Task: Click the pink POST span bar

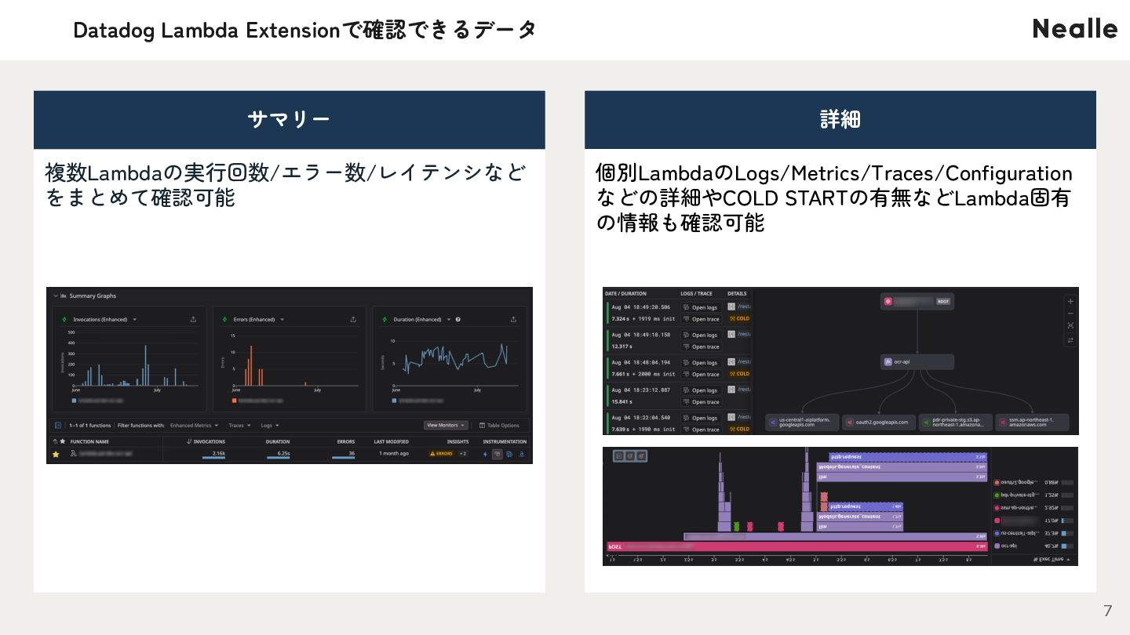Action: (x=797, y=546)
